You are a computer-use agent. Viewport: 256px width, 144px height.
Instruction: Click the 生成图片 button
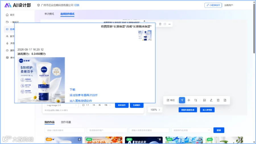[137, 105]
